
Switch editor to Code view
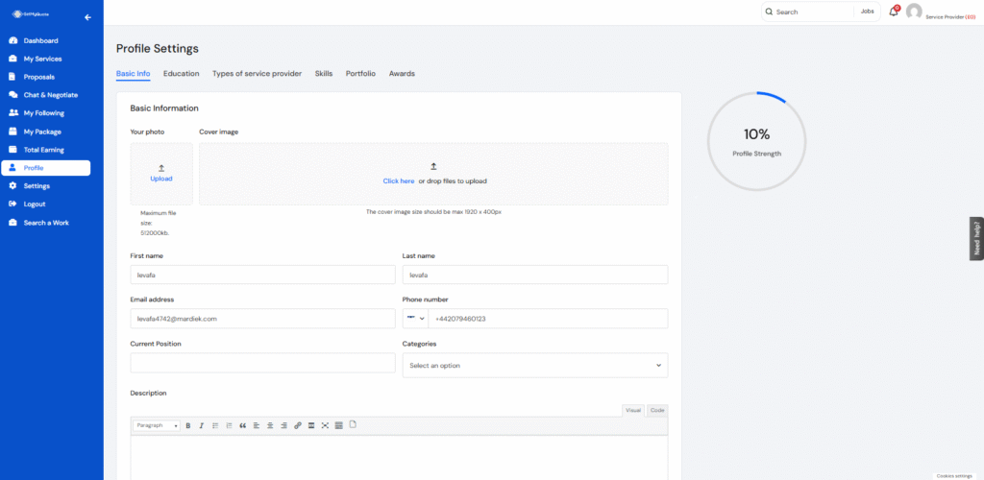(x=656, y=410)
